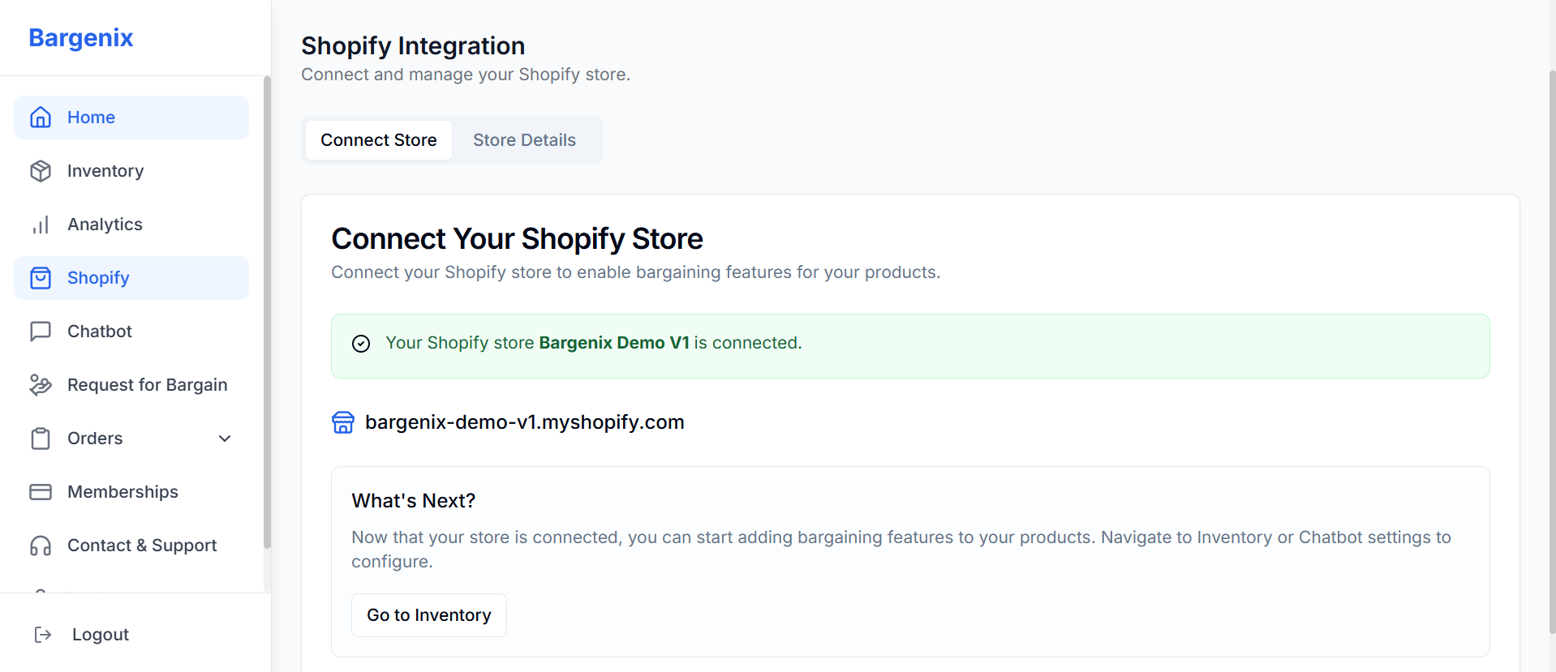
Task: Click the Logout arrow icon
Action: coord(43,635)
